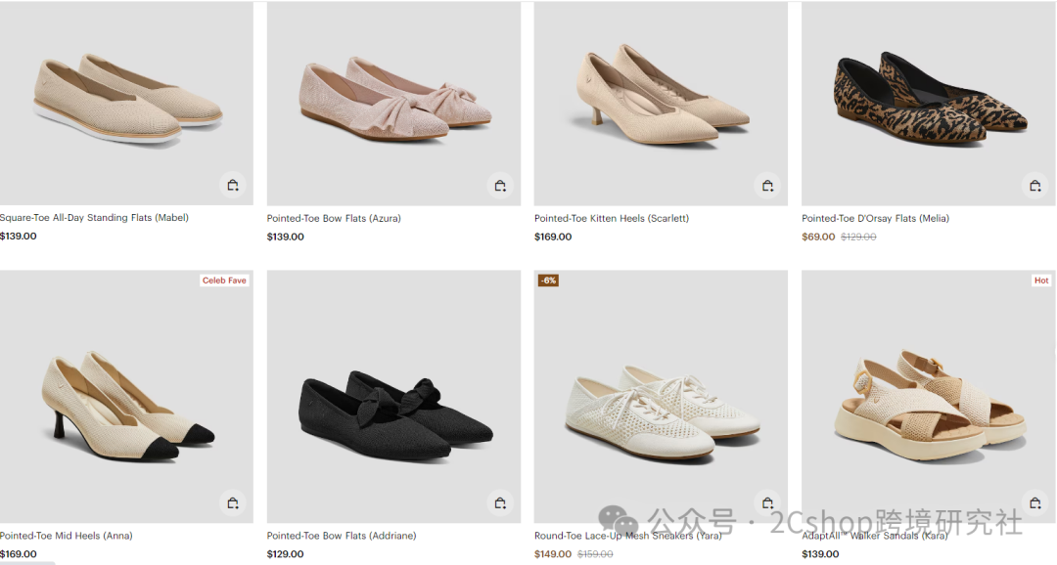Open Pointed-Toe Bow Flats (Addriane) link
Viewport: 1057px width, 565px height.
pos(342,536)
